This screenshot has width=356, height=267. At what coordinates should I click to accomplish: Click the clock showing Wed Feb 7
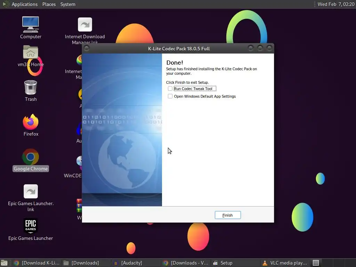pos(336,4)
